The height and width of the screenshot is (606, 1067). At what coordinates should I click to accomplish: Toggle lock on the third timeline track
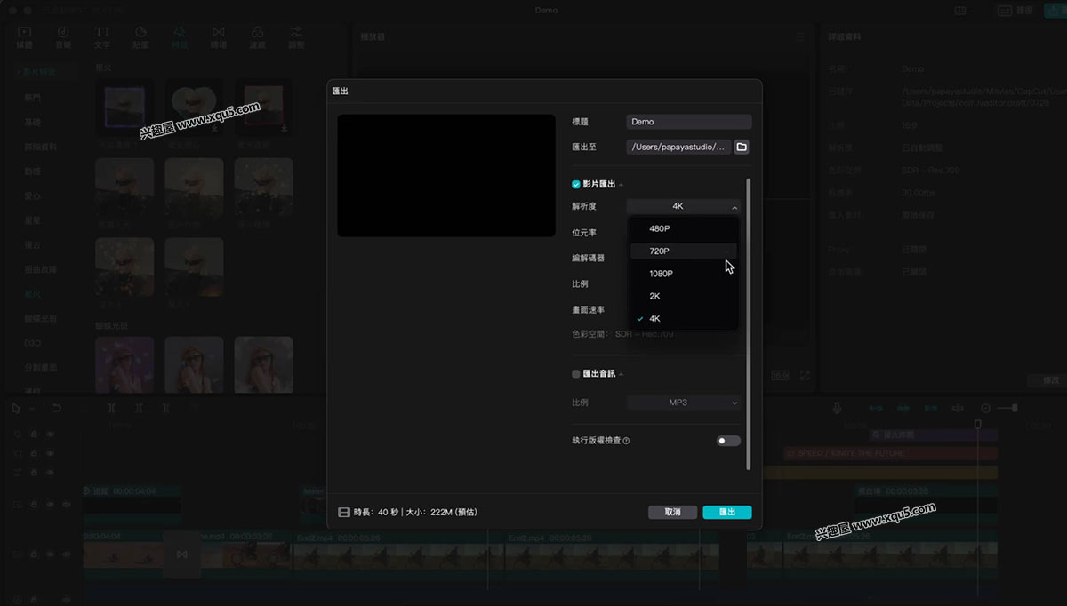[34, 472]
